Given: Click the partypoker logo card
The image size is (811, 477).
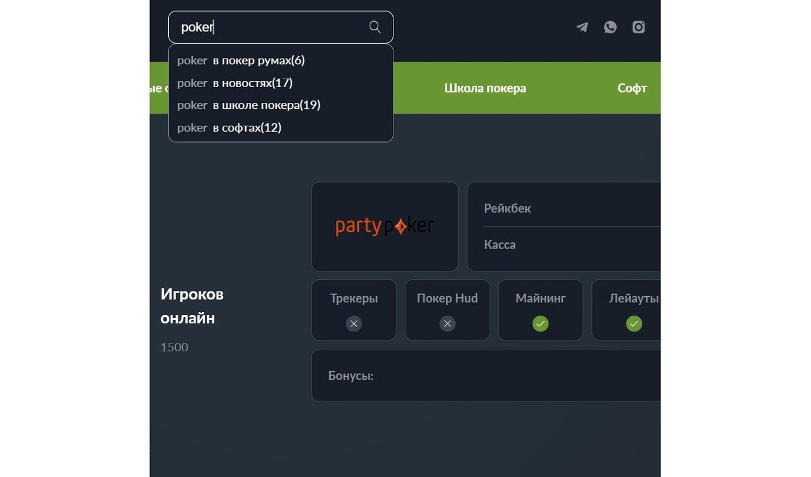Looking at the screenshot, I should click(x=384, y=227).
